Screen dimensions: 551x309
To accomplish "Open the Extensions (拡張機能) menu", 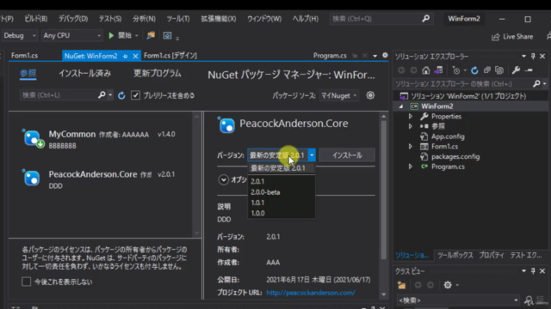I will [x=219, y=19].
